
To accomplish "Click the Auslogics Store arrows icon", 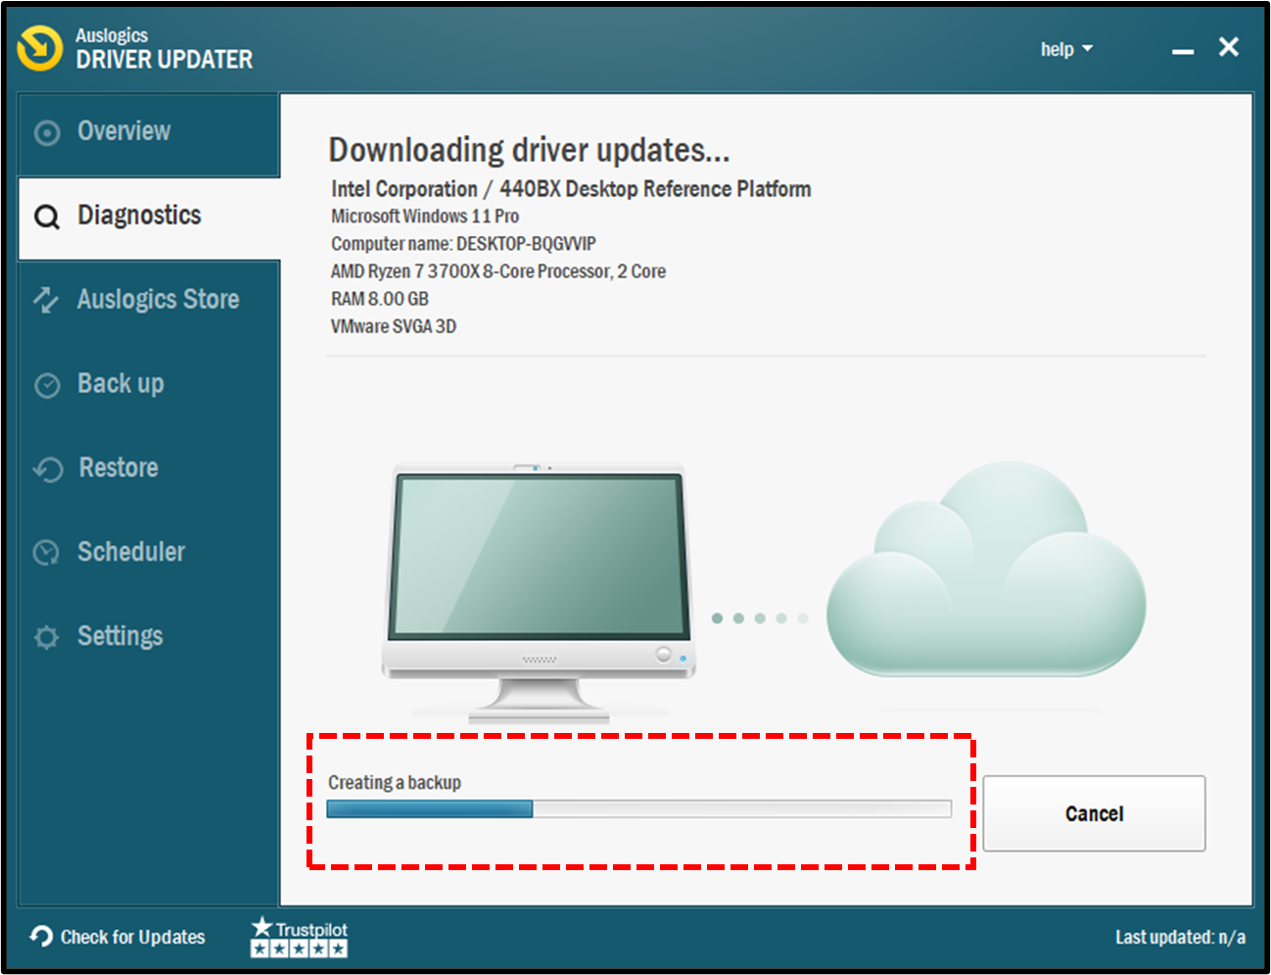I will (x=46, y=300).
